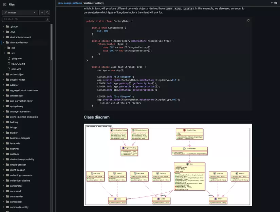Screen dimensions: 280x212
Task: Click the open folder icon beside abstract-factory
Action: [8, 42]
